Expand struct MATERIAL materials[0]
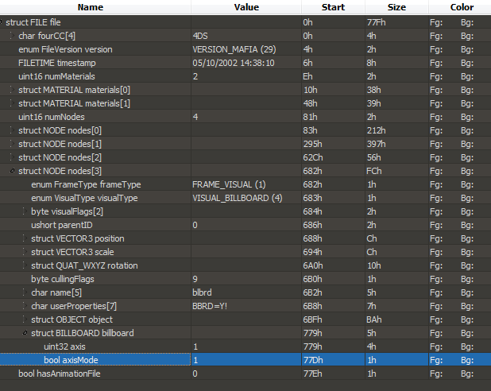Image resolution: width=491 pixels, height=391 pixels. coord(12,90)
